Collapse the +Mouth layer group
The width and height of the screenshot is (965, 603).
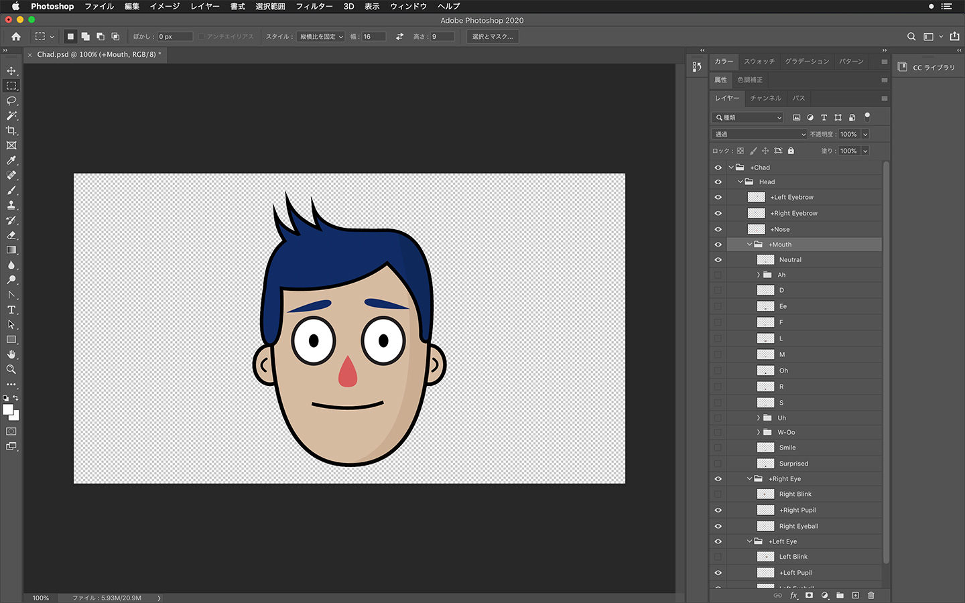tap(749, 245)
